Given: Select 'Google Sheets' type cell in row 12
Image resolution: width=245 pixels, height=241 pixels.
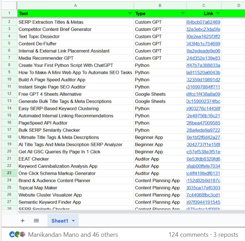Looking at the screenshot, I should point(160,94).
